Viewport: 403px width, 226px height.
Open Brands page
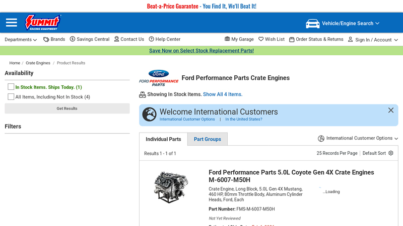coord(57,39)
